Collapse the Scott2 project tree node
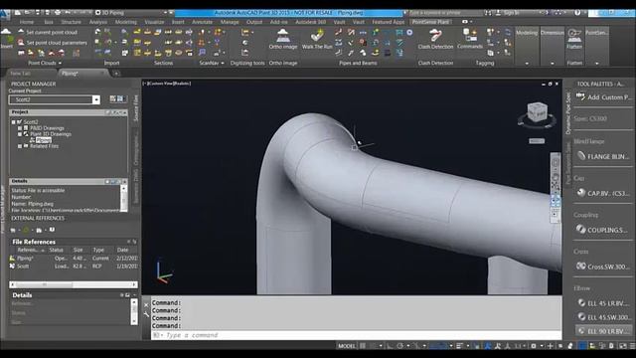The image size is (636, 358). click(x=13, y=122)
